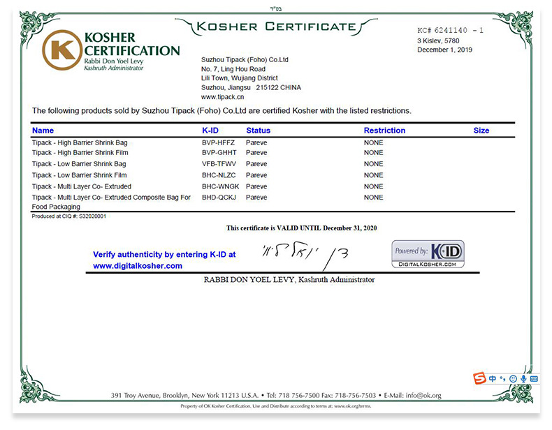Click the Kosher Certificate title heading

276,27
